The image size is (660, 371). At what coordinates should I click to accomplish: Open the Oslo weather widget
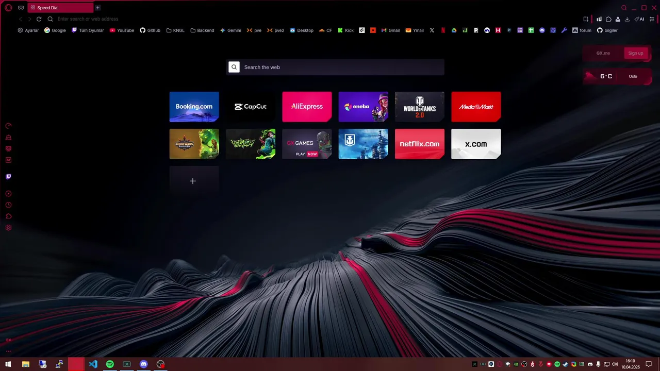pos(617,76)
